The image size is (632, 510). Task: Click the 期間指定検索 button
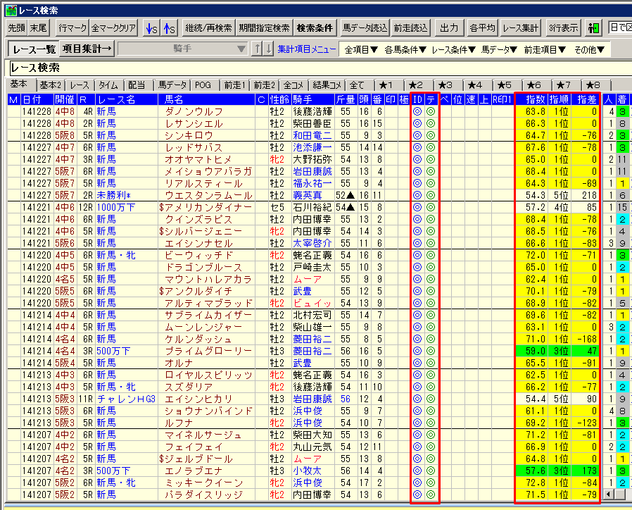[x=264, y=28]
